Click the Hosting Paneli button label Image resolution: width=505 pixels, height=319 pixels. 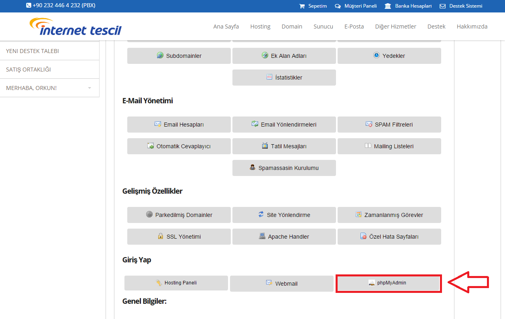(181, 283)
